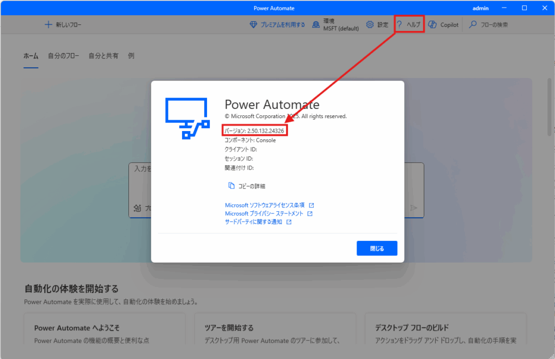555x359 pixels.
Task: Click the admin account name
Action: click(x=480, y=8)
